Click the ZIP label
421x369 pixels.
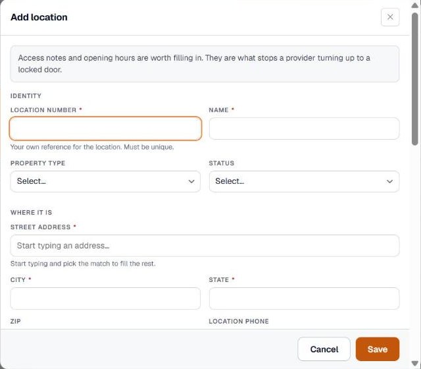[x=16, y=321]
